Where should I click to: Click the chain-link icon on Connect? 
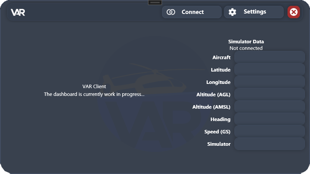point(171,12)
